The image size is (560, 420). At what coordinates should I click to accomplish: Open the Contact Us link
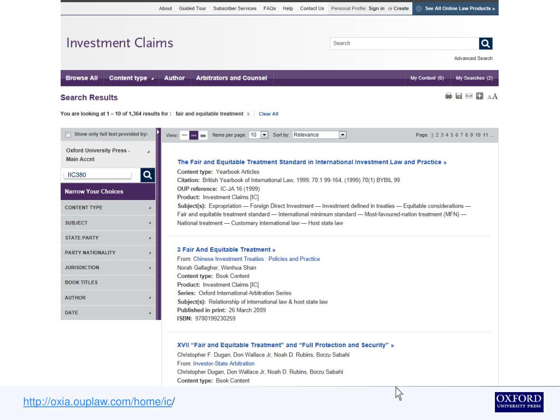(x=312, y=8)
